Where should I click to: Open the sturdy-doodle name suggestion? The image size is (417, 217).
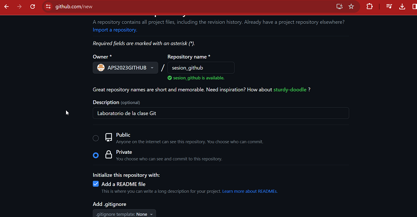click(x=290, y=89)
